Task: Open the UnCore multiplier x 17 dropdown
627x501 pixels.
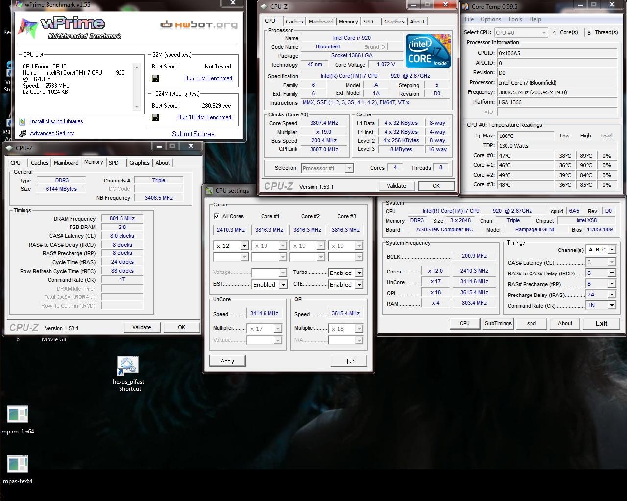Action: click(278, 329)
